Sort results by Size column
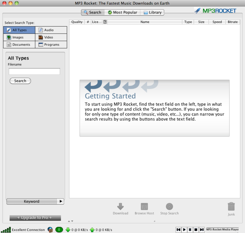This screenshot has width=245, height=233. pyautogui.click(x=201, y=22)
